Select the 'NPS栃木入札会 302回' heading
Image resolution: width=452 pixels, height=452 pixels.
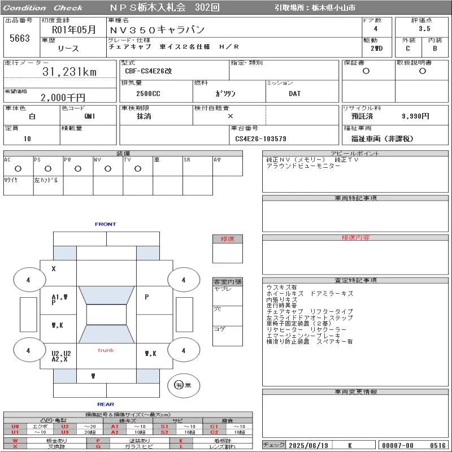pyautogui.click(x=165, y=7)
